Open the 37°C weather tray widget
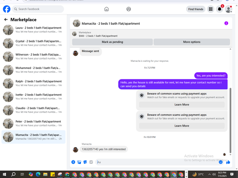The image size is (238, 178). click(x=198, y=175)
